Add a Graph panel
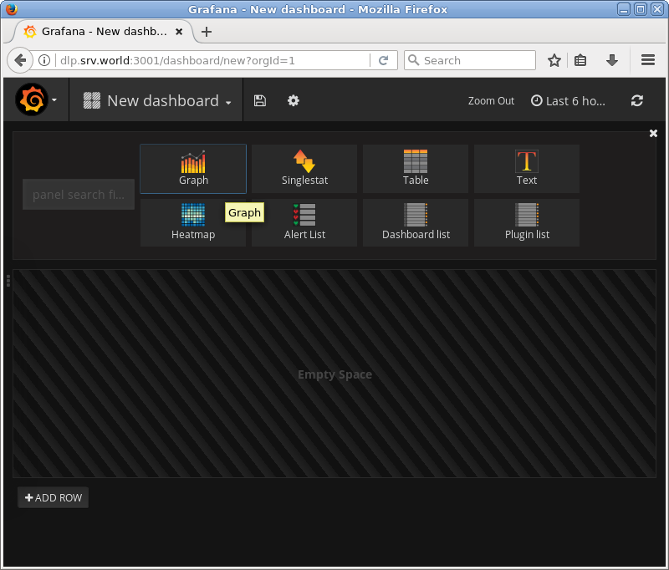Viewport: 669px width, 570px height. pyautogui.click(x=193, y=168)
